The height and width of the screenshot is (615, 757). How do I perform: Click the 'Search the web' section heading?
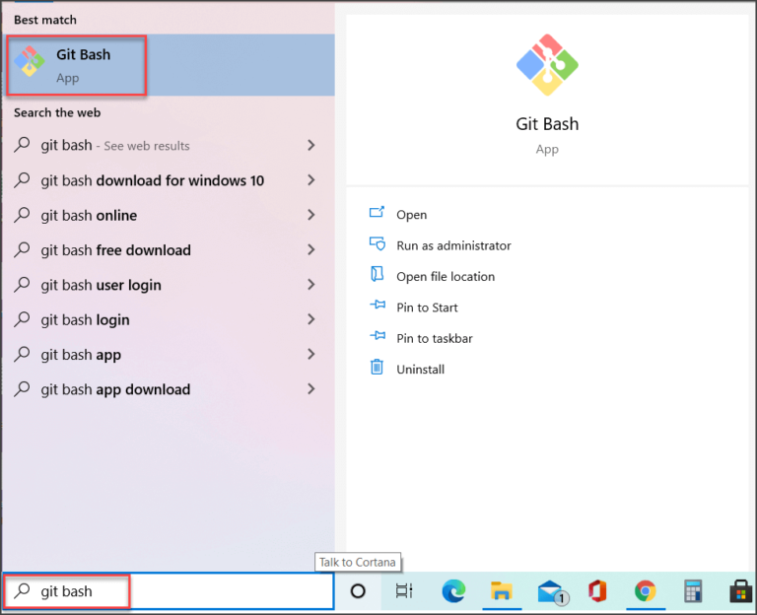(57, 112)
